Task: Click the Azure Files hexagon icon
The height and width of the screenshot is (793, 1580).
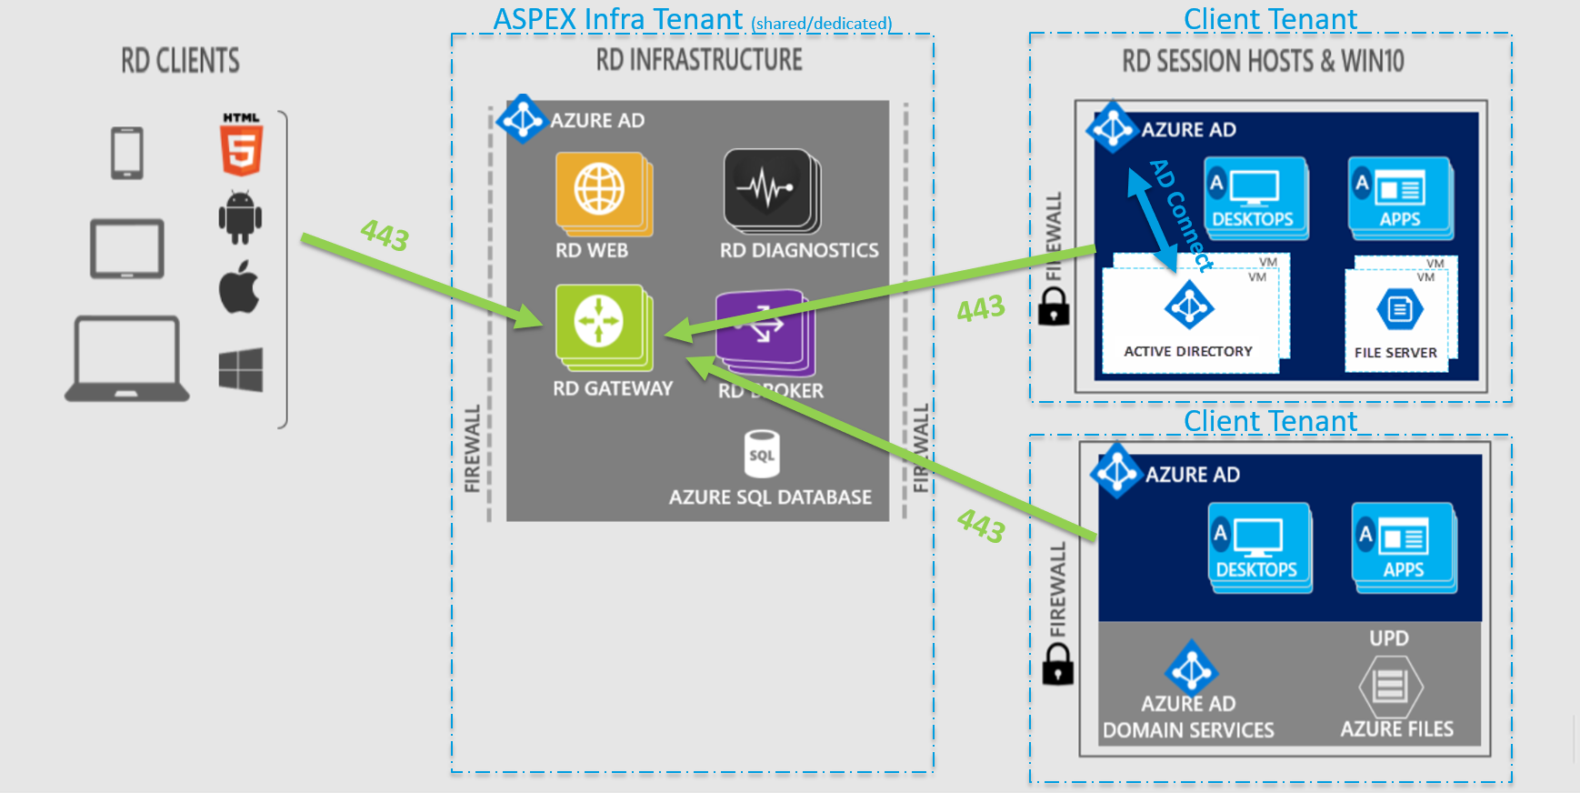Action: (x=1390, y=685)
